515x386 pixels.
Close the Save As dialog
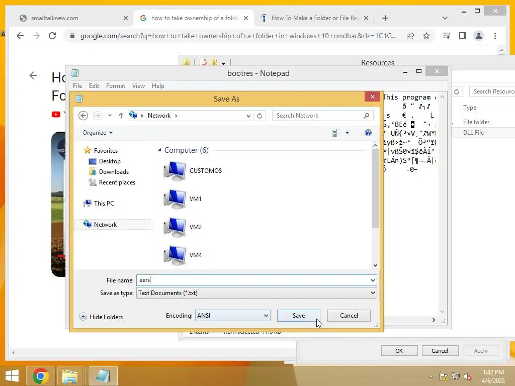click(x=372, y=96)
